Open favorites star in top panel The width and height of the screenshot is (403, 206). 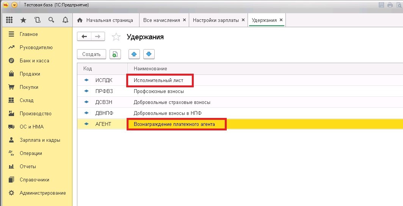point(24,20)
